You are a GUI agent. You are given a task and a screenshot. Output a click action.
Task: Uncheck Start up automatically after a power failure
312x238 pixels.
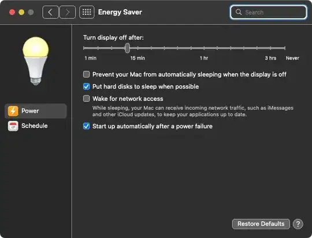pos(86,126)
